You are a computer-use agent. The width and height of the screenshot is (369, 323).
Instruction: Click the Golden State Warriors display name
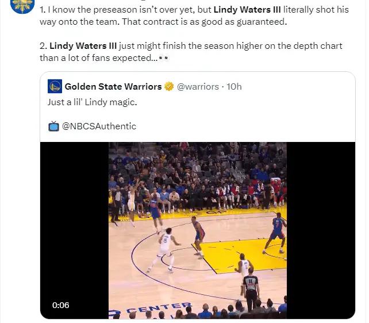pos(113,87)
